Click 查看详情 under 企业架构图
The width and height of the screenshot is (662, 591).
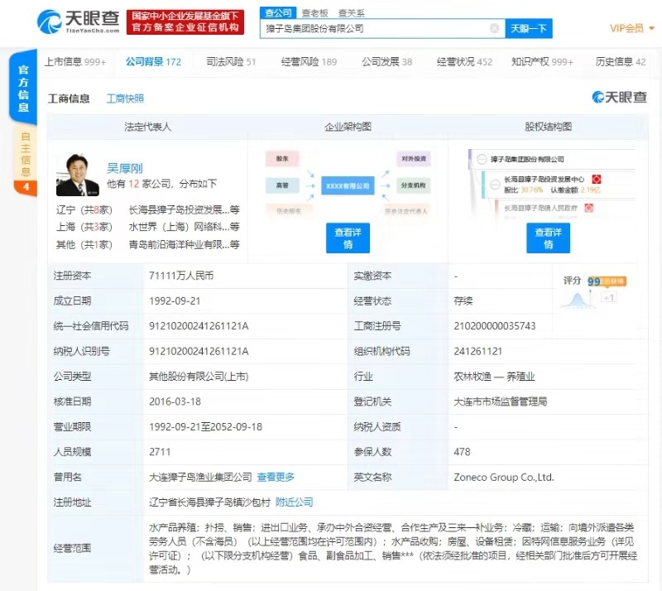(348, 238)
